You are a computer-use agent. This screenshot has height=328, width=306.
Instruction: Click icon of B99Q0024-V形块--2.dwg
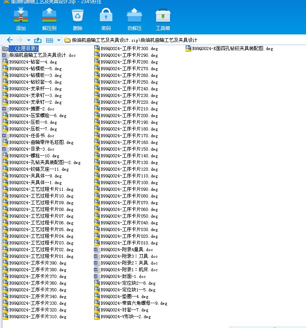97,316
